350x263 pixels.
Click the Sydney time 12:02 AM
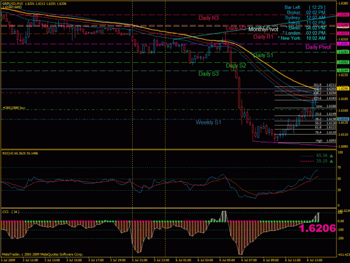(316, 17)
